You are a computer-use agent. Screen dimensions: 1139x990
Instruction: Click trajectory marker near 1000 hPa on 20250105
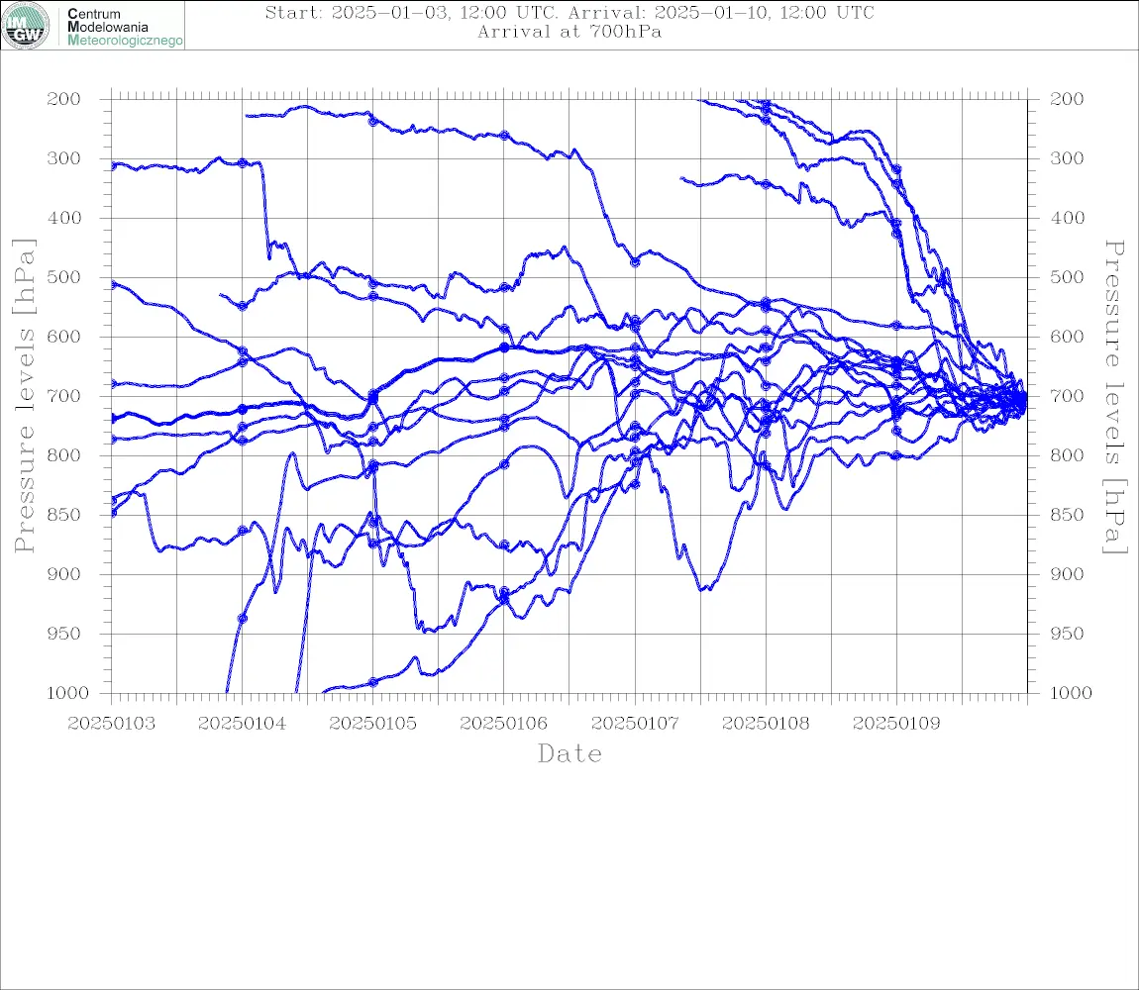click(373, 683)
